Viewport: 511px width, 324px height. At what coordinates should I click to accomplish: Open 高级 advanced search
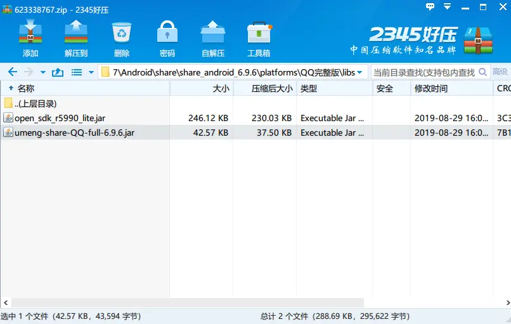tap(500, 72)
